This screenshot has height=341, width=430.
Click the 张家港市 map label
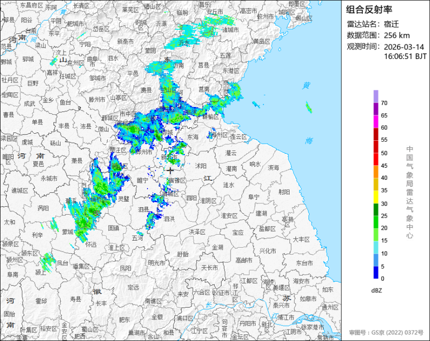point(312,327)
